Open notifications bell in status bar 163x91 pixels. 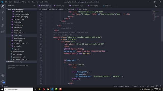160,86
